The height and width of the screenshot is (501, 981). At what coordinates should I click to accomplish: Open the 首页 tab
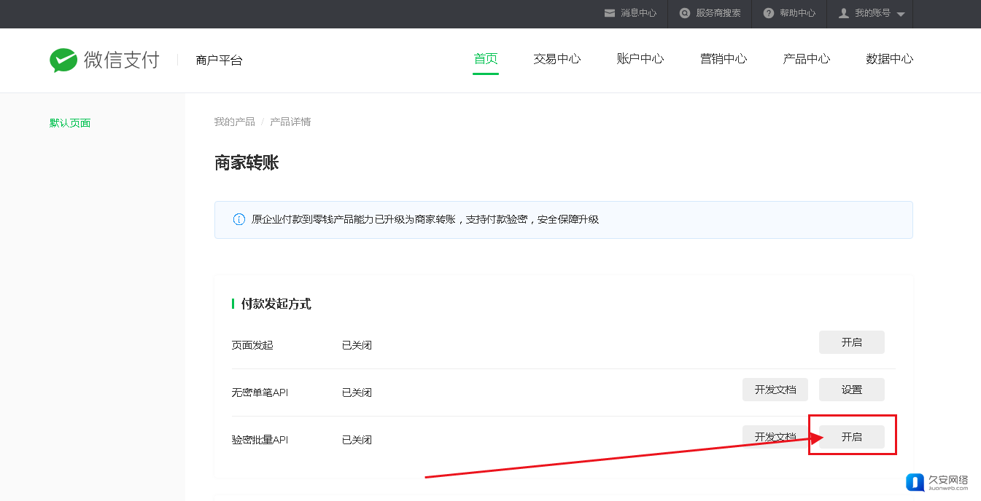486,59
